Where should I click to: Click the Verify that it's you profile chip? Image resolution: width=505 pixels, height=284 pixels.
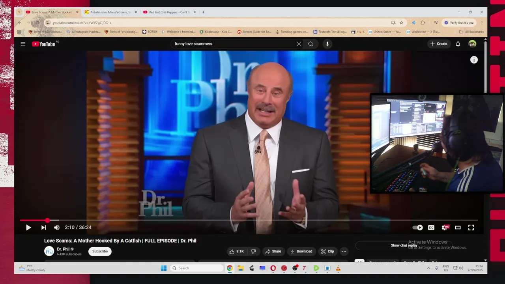[459, 23]
